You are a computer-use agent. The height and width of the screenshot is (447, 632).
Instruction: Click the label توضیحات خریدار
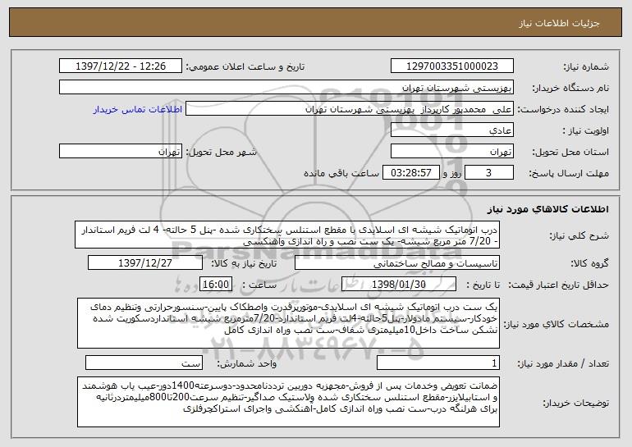click(575, 403)
